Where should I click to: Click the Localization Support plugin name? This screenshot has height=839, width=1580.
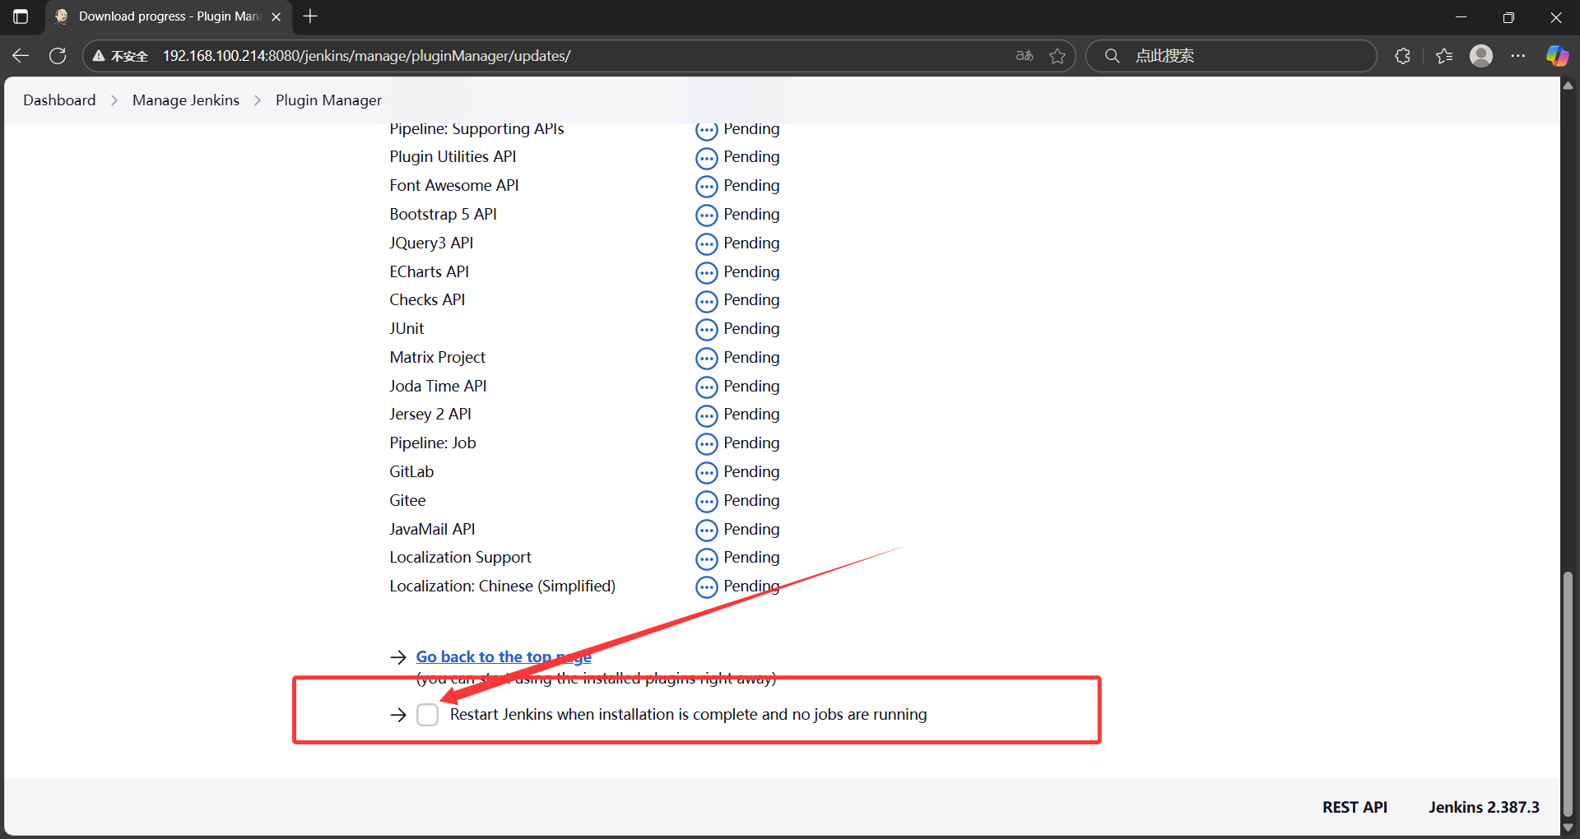[x=460, y=557]
